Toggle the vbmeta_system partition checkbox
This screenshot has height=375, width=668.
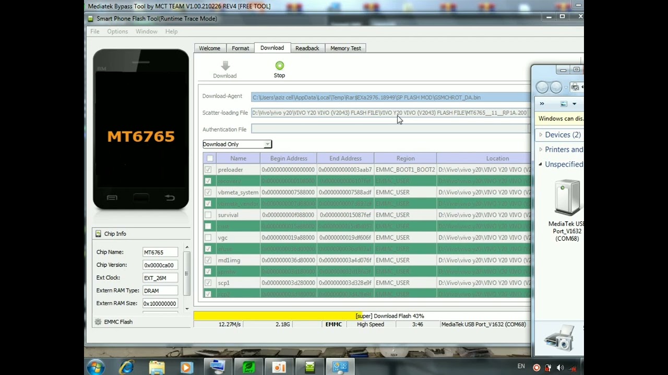(208, 192)
